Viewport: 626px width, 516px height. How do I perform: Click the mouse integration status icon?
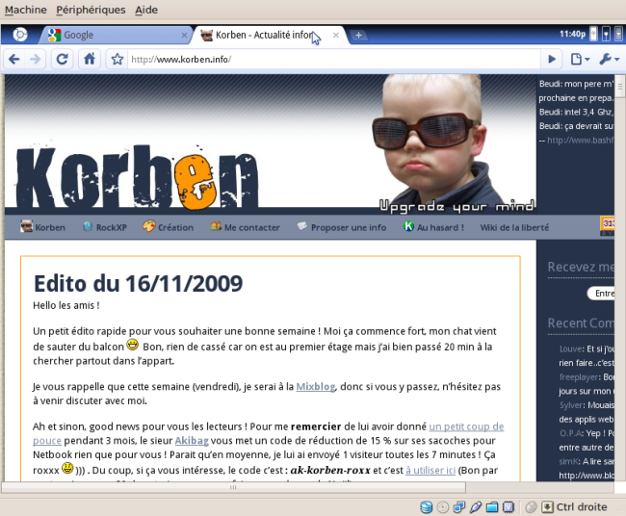coord(531,507)
